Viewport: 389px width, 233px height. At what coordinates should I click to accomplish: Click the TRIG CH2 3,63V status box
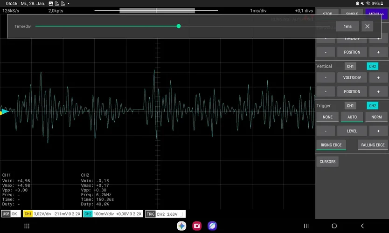165,214
